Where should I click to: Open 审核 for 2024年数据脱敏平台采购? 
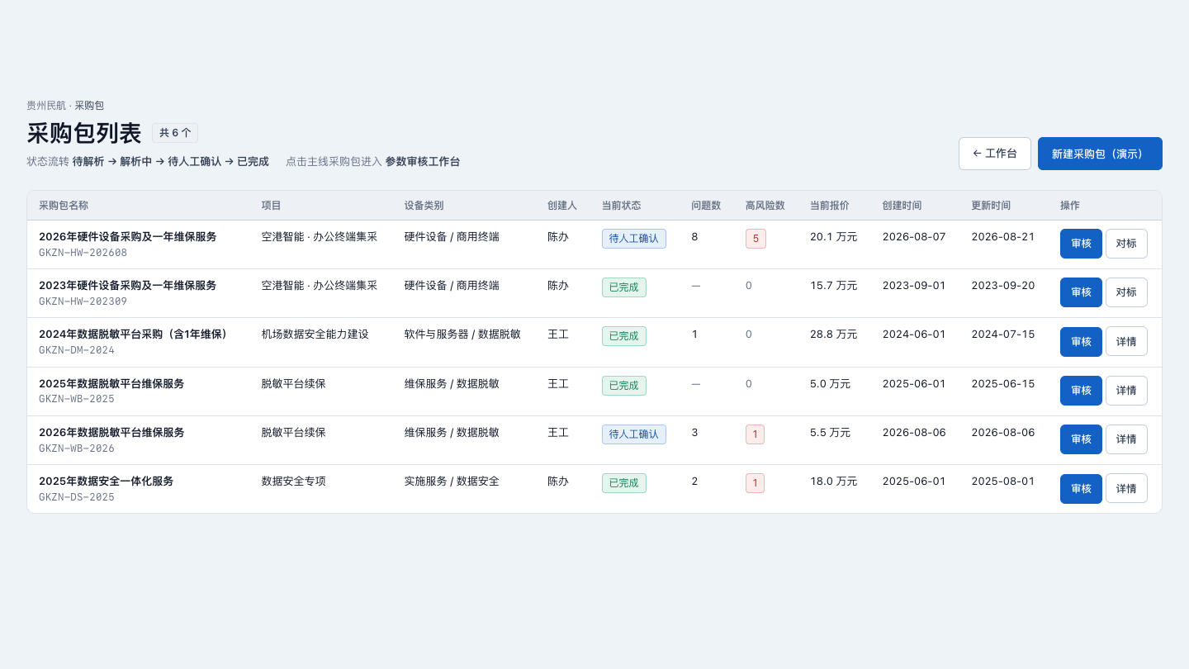[x=1081, y=342]
